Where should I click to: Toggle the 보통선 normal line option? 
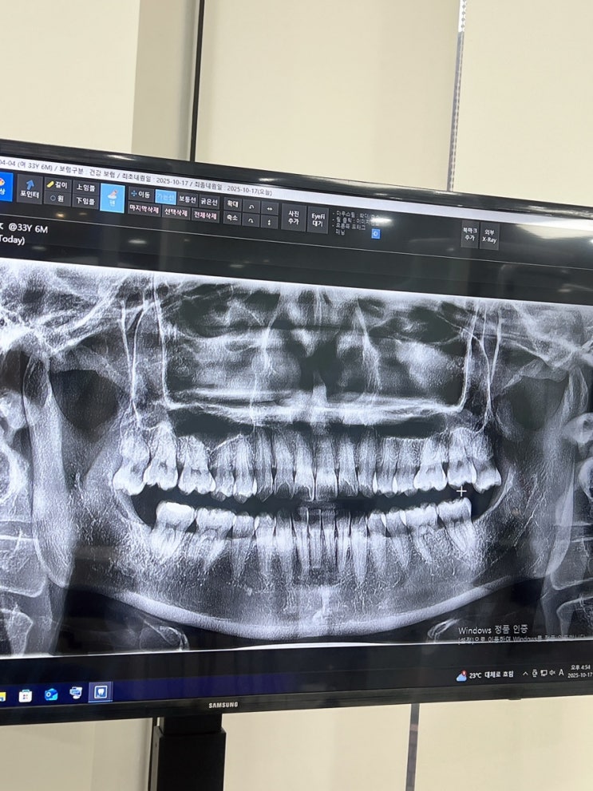[188, 200]
